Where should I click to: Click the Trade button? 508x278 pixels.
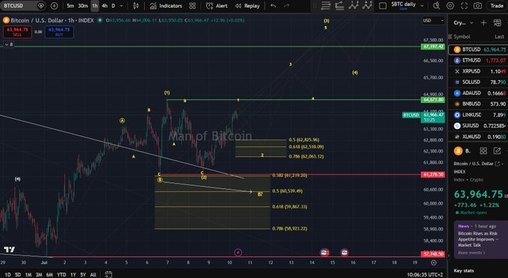497,6
